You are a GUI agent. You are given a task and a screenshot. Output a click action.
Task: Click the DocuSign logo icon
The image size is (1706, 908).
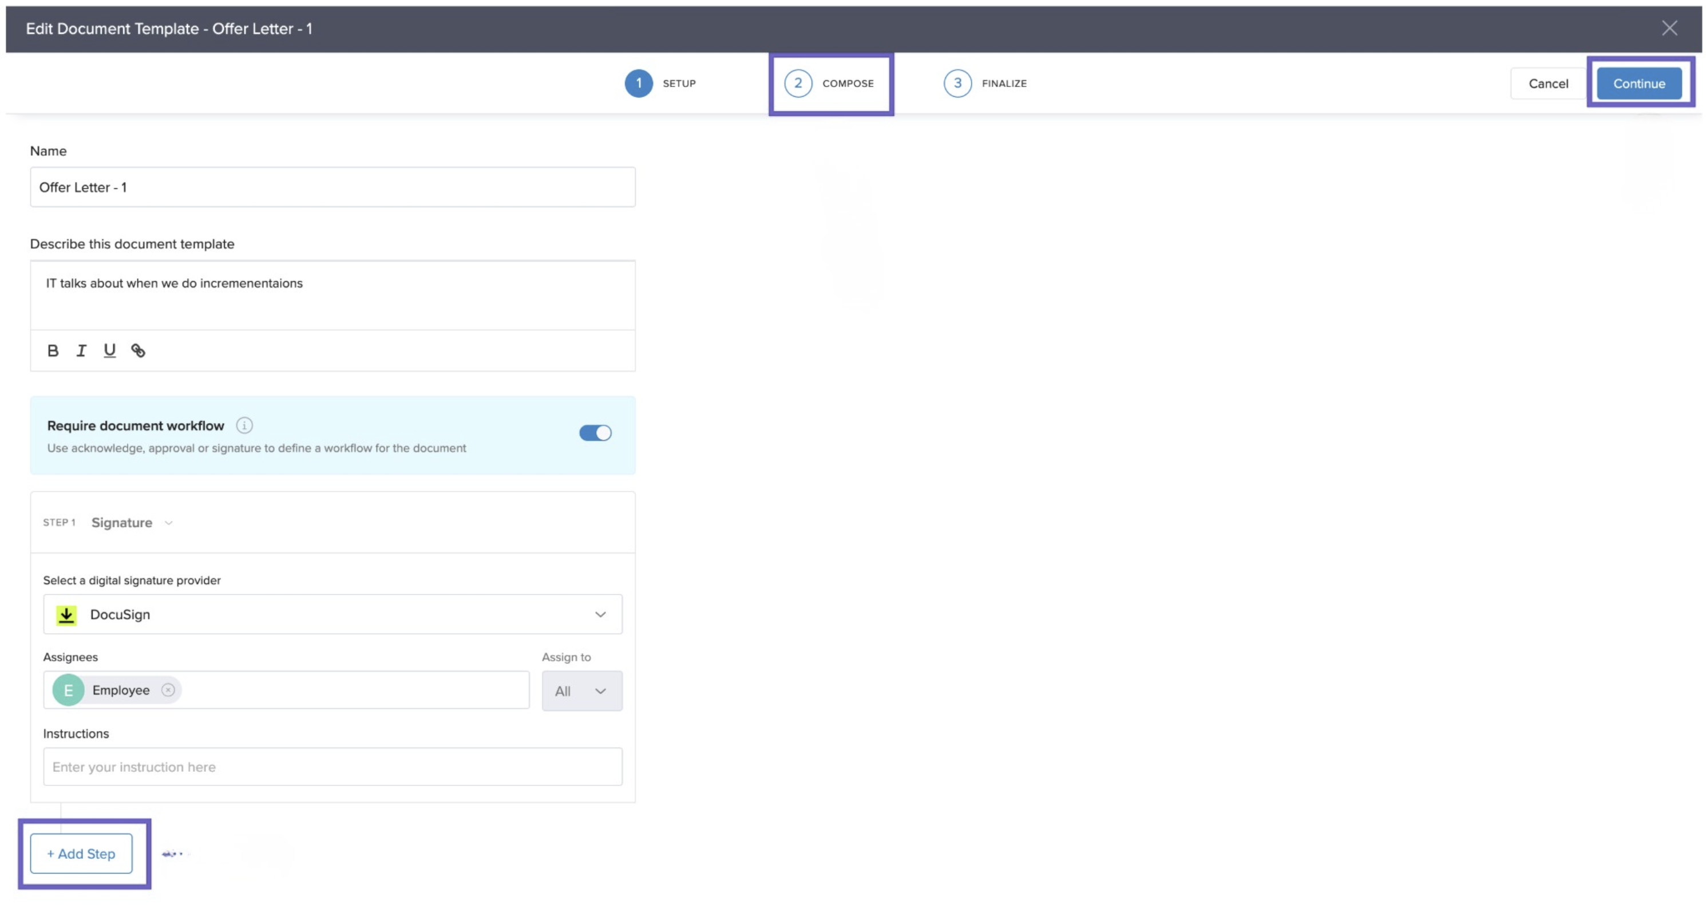coord(66,615)
